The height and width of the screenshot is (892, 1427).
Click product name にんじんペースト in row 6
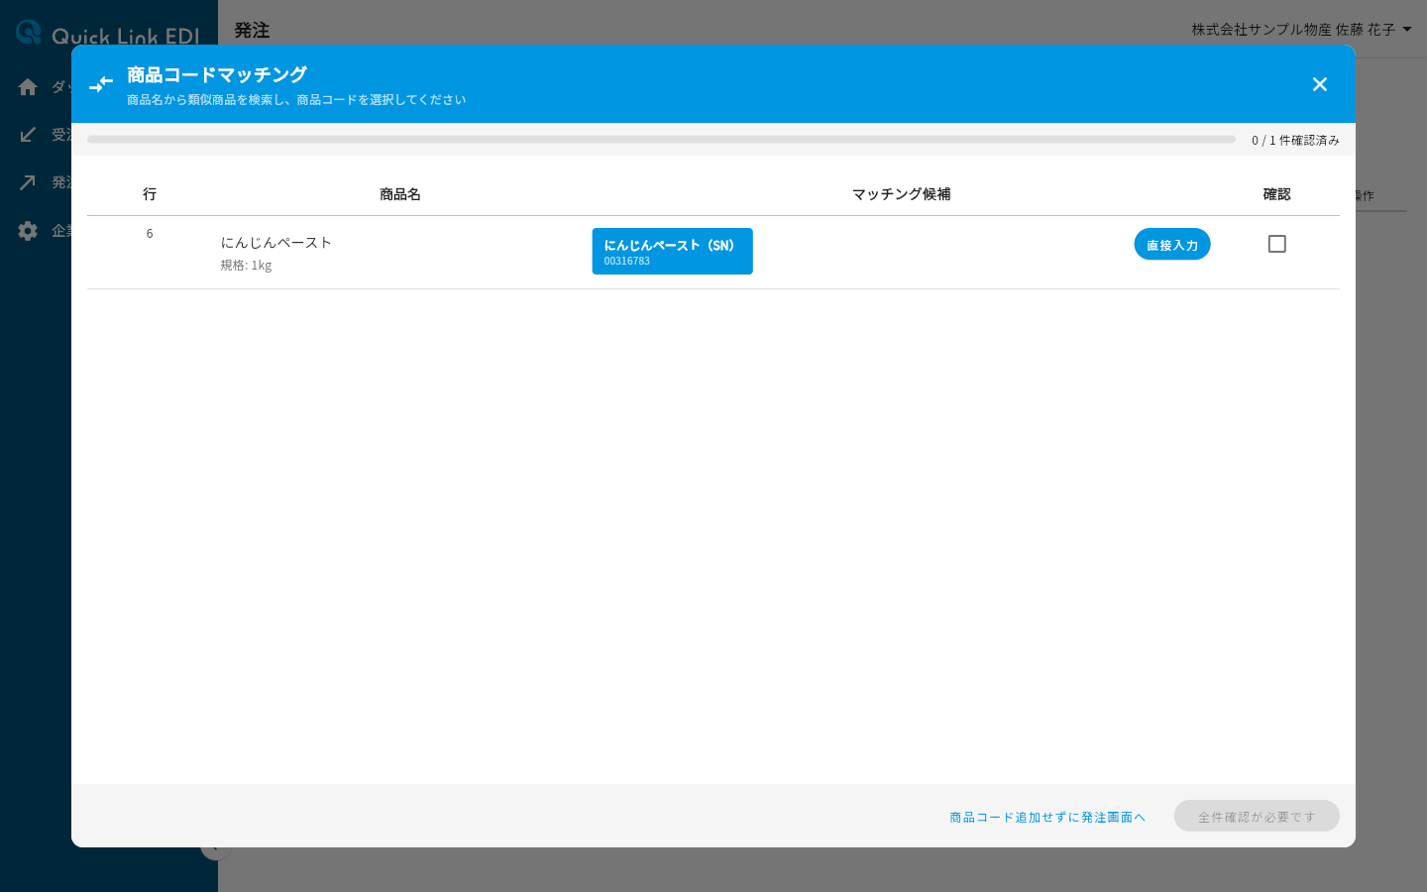tap(276, 242)
